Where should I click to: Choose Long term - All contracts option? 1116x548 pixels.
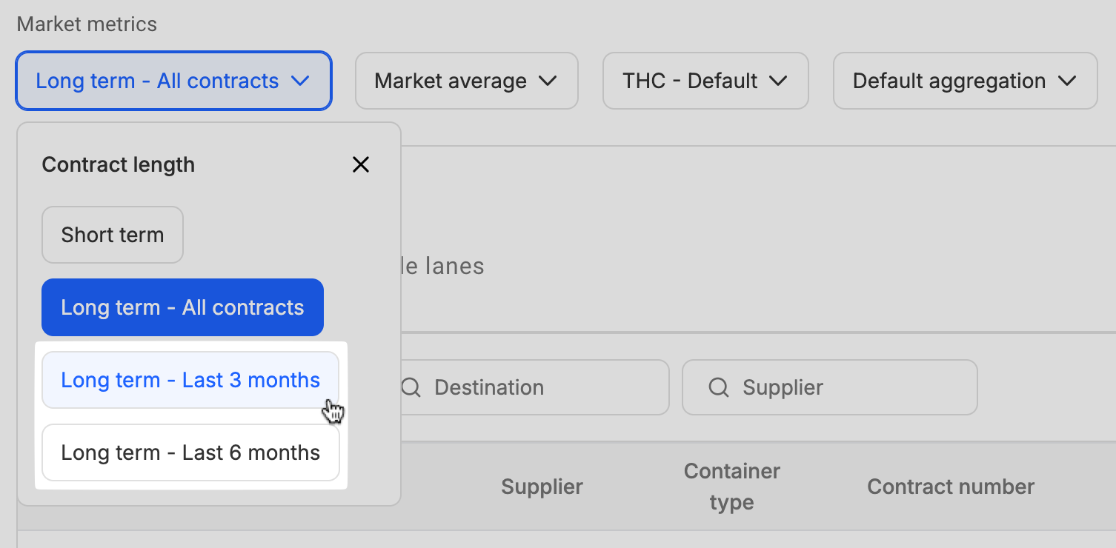click(182, 307)
